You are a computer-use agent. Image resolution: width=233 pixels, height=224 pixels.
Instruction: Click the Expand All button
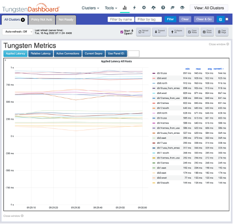[x=160, y=32]
